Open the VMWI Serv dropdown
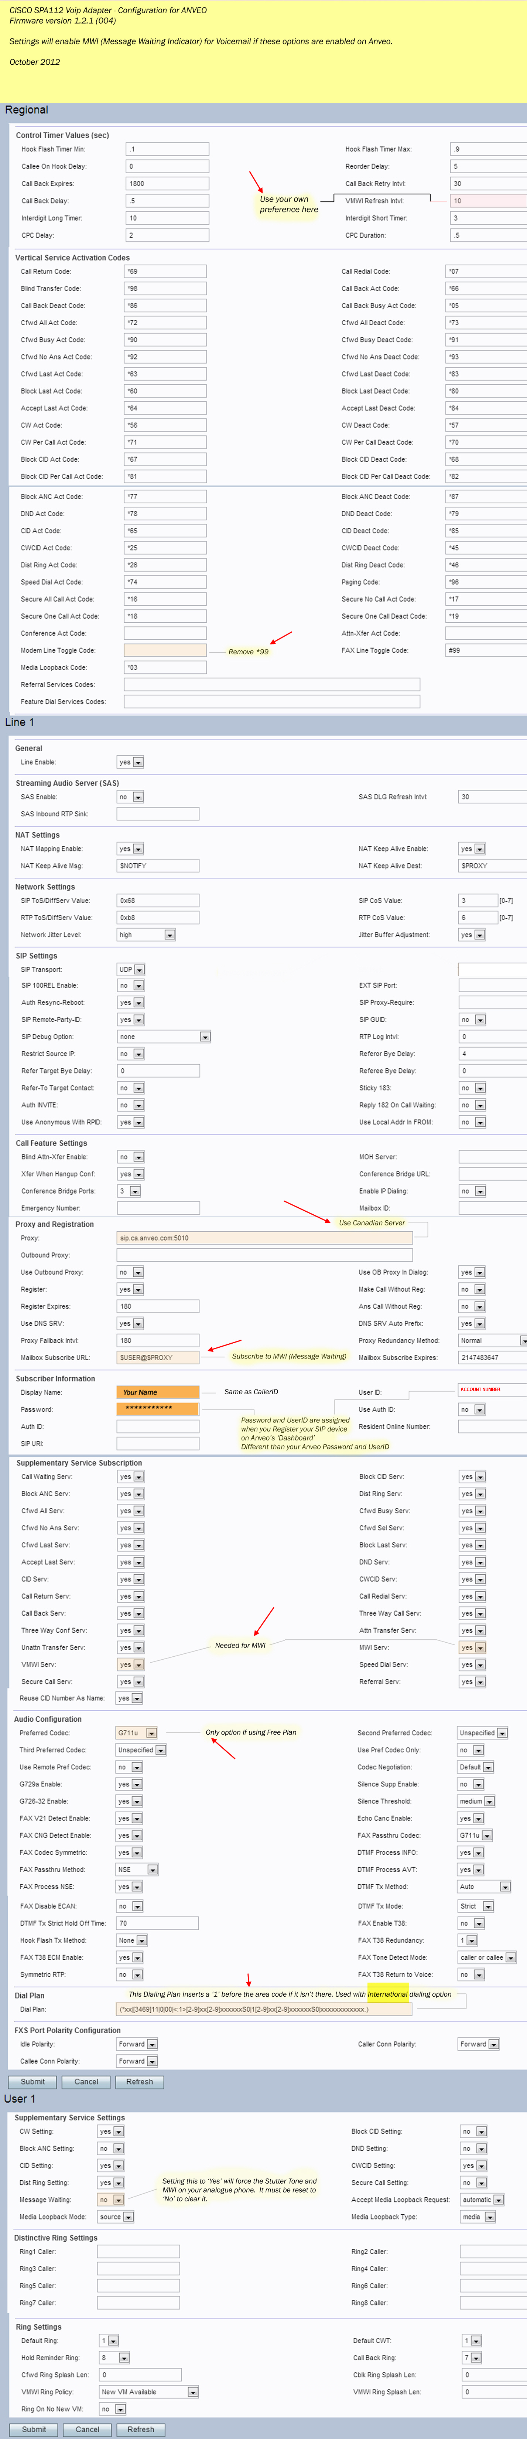527x2439 pixels. click(x=131, y=1664)
